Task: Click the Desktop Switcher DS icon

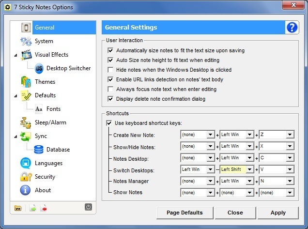Action: pos(39,68)
